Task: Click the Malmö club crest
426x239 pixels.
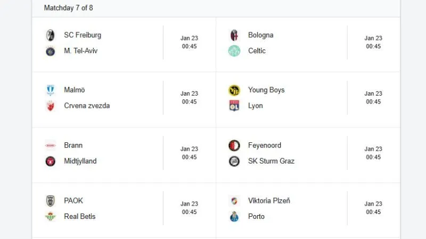Action: point(51,90)
